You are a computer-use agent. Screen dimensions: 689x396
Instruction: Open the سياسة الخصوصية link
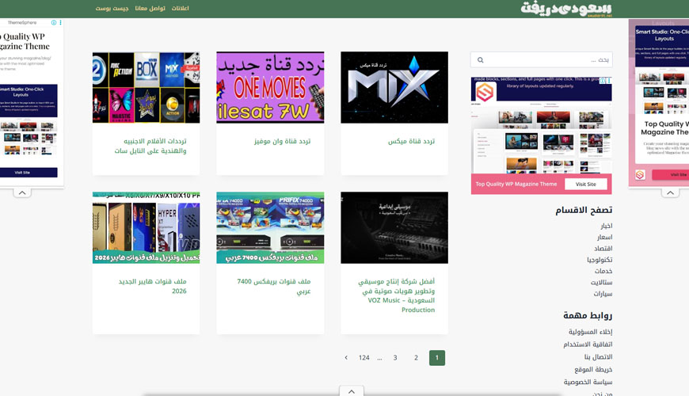(588, 382)
